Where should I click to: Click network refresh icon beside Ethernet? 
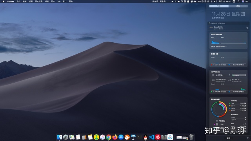(229, 75)
